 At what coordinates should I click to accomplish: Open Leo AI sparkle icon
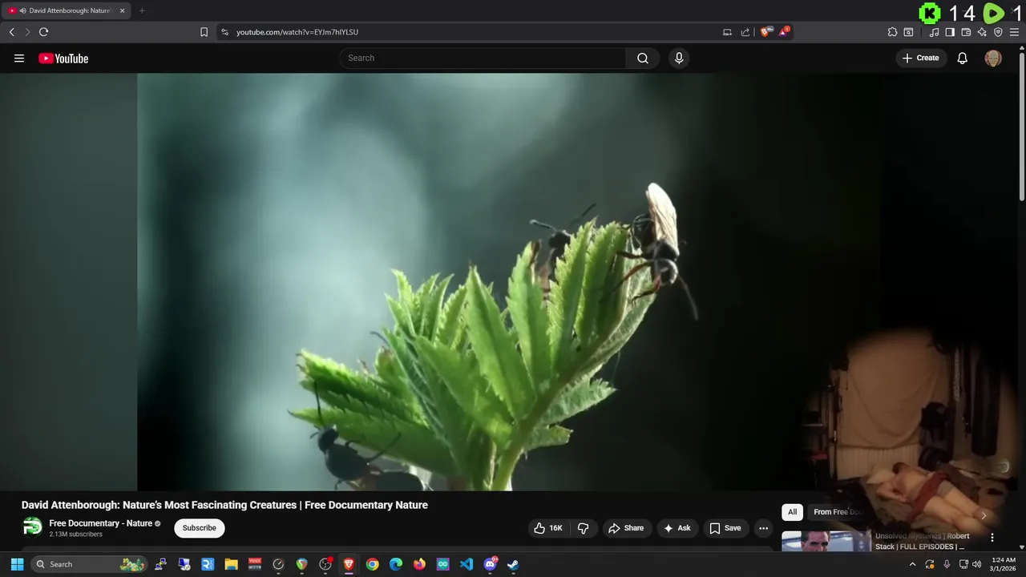point(982,32)
